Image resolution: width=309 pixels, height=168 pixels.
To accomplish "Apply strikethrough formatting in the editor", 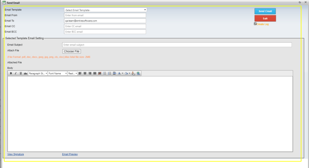I will [x=26, y=73].
